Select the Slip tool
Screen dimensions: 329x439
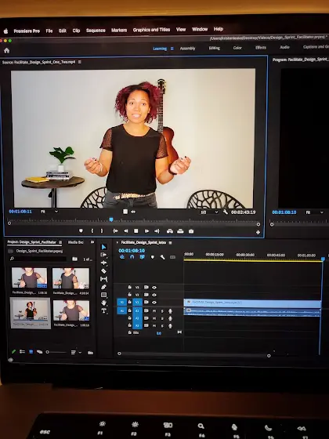coord(103,279)
